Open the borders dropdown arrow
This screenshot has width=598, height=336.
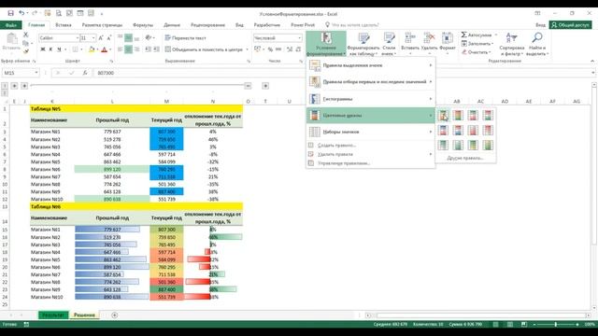pyautogui.click(x=81, y=49)
